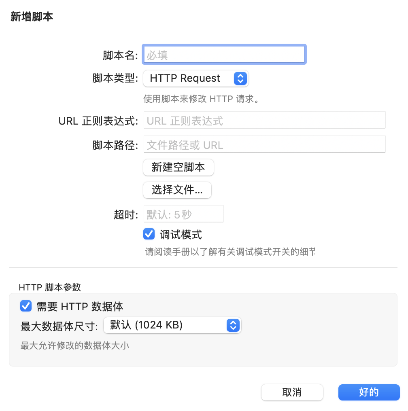Click the 请阅读手册 debug mode hint text
This screenshot has height=411, width=408.
point(230,252)
